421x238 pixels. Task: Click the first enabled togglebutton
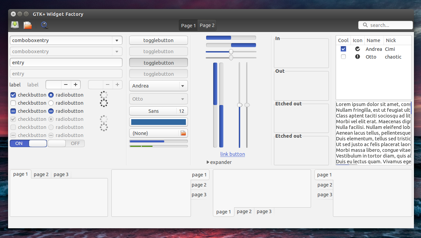159,40
